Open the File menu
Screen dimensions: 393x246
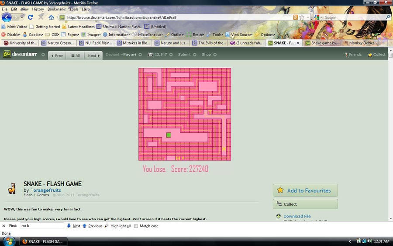(4, 9)
